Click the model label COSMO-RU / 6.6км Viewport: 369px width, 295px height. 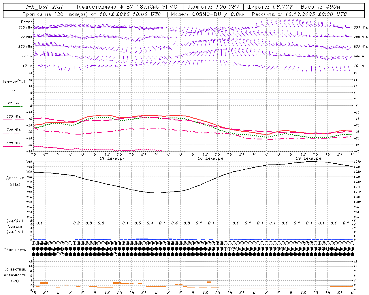click(x=219, y=14)
